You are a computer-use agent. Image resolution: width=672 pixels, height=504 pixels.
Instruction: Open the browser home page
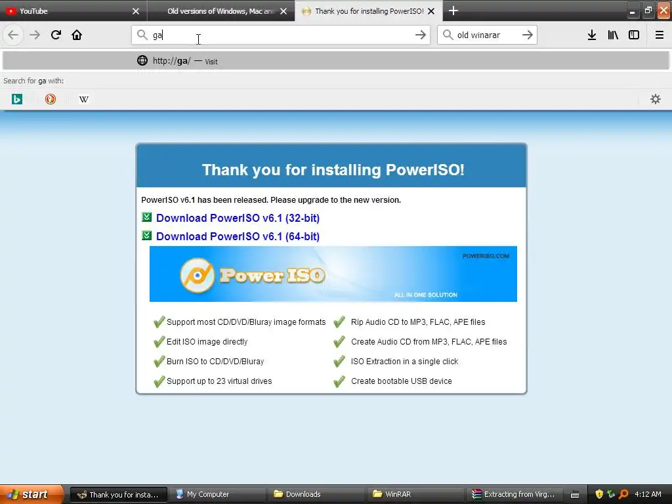point(77,35)
